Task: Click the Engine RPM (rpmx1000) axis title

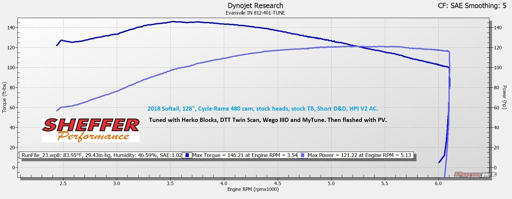Action: point(253,189)
